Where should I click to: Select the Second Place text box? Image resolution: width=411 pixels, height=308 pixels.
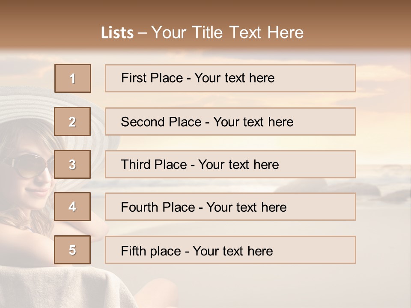click(230, 121)
